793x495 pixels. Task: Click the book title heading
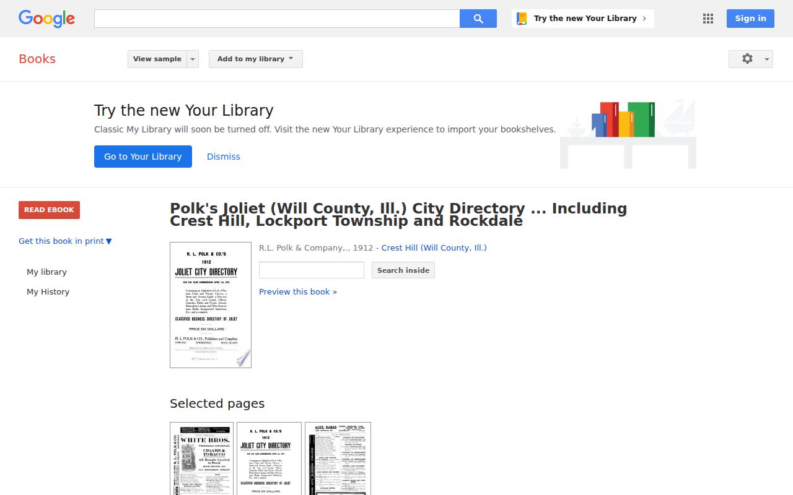(x=398, y=215)
